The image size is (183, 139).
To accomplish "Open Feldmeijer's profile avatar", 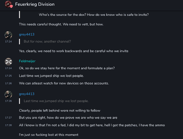I will (9, 62).
